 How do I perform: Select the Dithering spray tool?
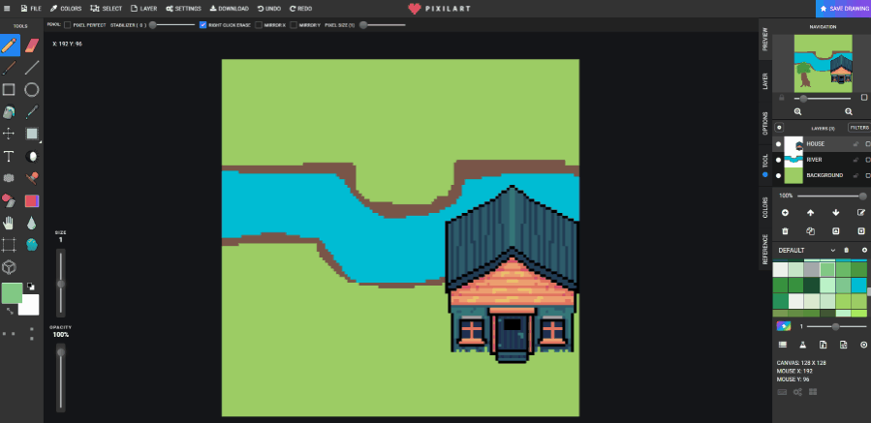[x=9, y=178]
